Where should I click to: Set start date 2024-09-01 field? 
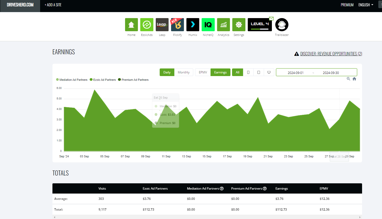(295, 73)
